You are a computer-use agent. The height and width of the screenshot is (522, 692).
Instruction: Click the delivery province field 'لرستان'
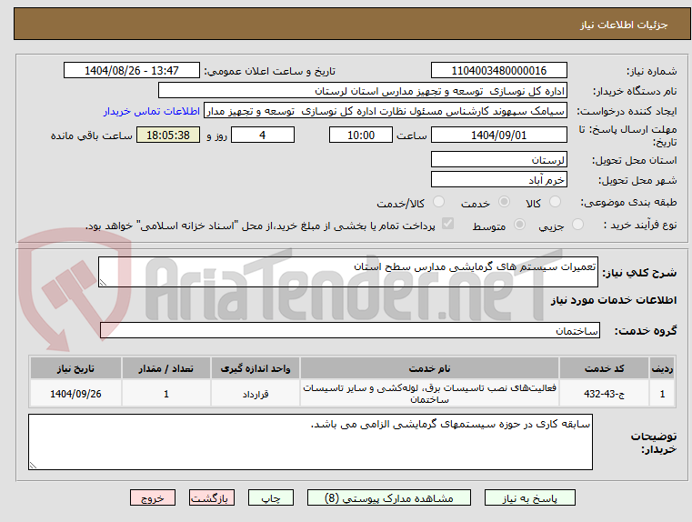pos(498,160)
